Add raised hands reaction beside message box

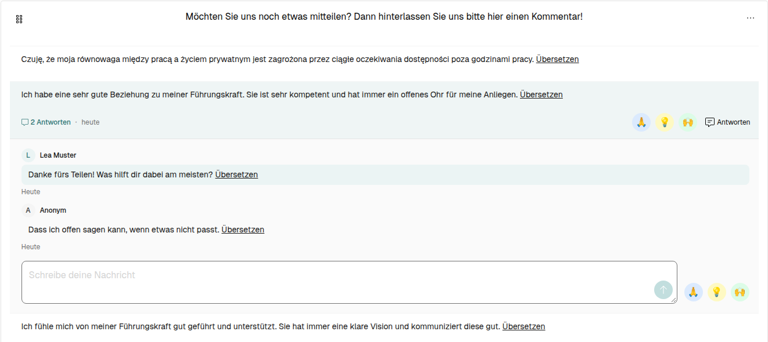click(x=740, y=292)
